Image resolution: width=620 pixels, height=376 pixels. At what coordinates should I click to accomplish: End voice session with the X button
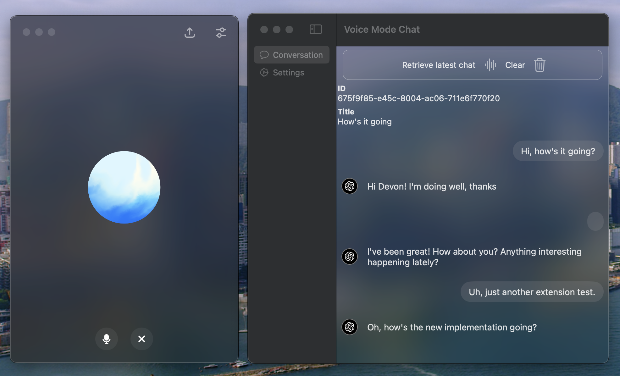pos(142,339)
